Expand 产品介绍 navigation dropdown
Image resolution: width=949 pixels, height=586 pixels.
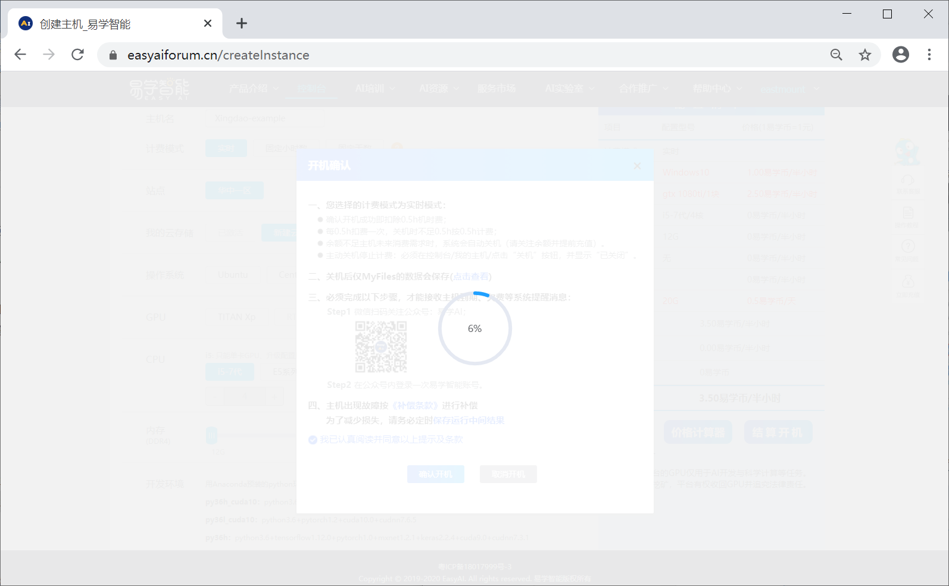point(254,89)
